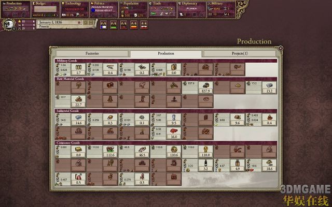Select the artillery goods icon showing 0.2
Viewport: 332px width, 207px height.
pyautogui.click(x=142, y=67)
